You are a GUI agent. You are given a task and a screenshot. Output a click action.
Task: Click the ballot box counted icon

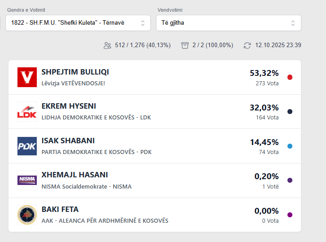click(x=185, y=45)
